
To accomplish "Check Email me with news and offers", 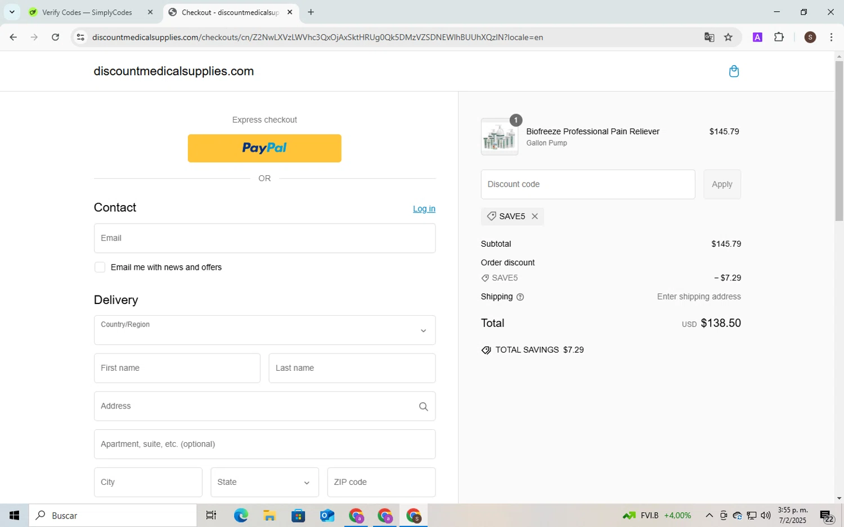I will point(100,267).
